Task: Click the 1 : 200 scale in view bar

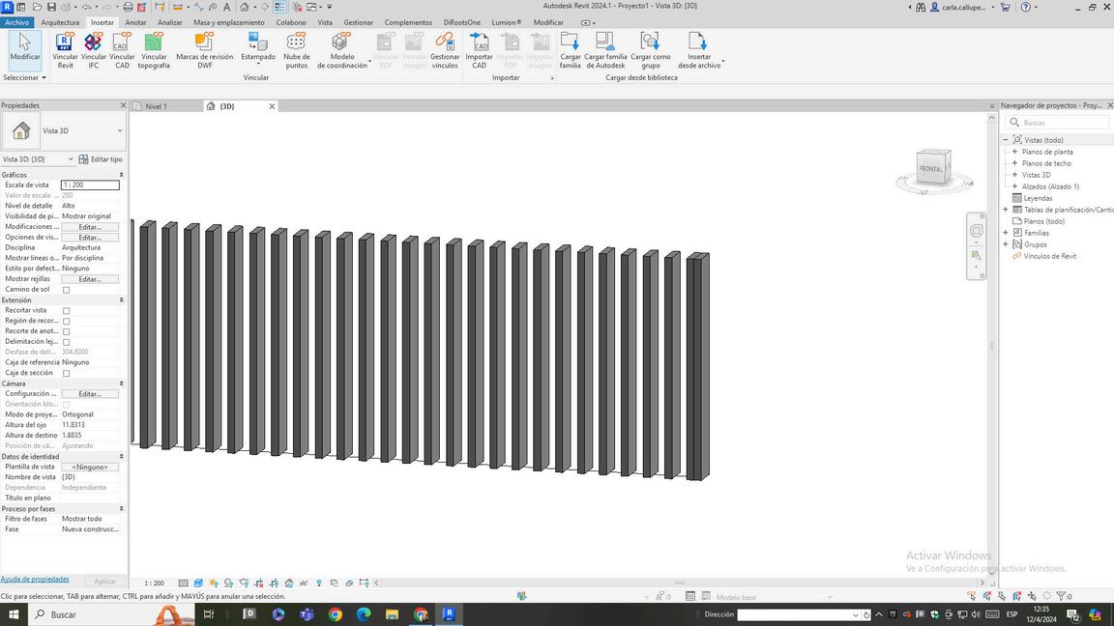Action: click(154, 583)
